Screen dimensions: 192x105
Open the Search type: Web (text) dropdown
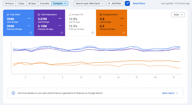89,4
